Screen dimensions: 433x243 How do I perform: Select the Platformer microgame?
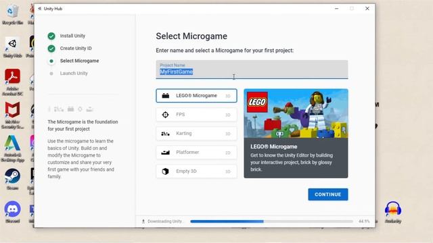pyautogui.click(x=196, y=153)
